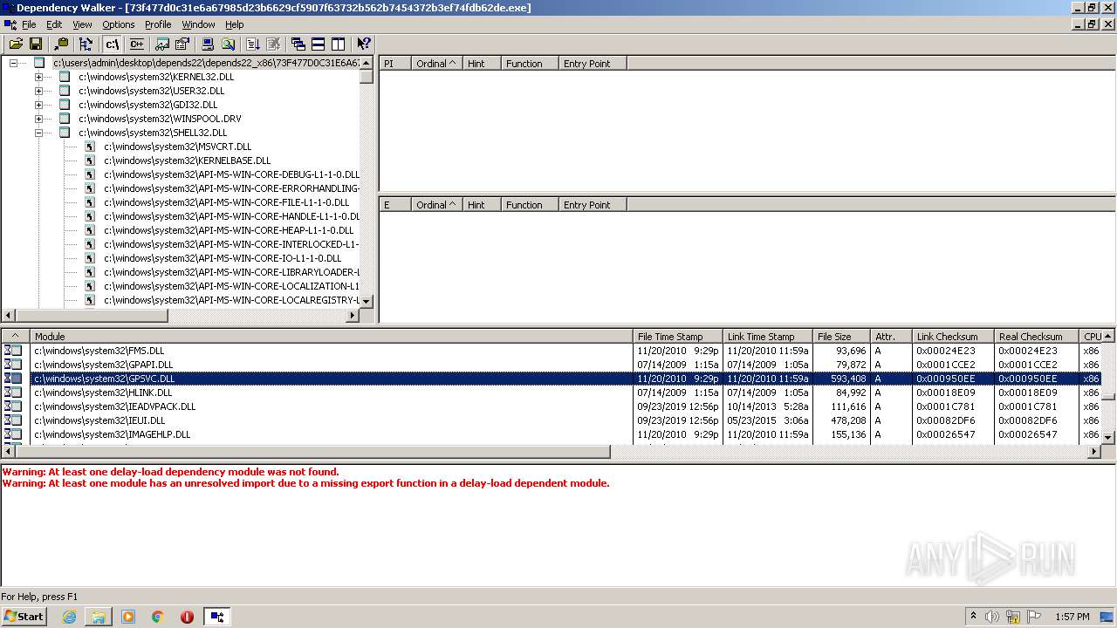Sort imports by Function column header
The image size is (1117, 628).
530,64
